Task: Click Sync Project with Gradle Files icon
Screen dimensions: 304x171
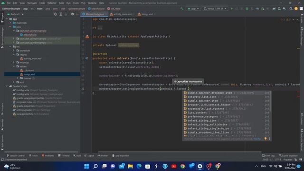Action: tap(274, 9)
